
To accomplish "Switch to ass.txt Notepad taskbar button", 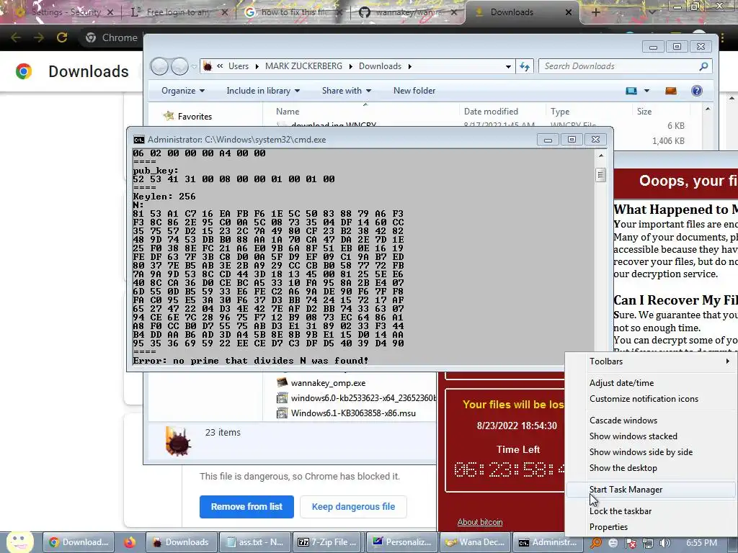I will tap(256, 542).
